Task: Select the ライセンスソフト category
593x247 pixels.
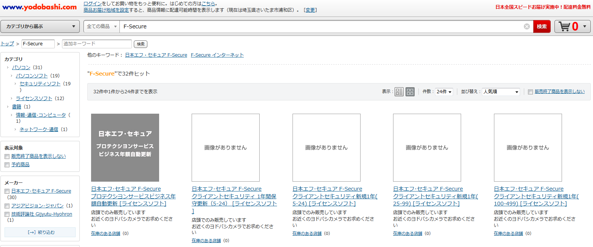Action: (x=34, y=99)
